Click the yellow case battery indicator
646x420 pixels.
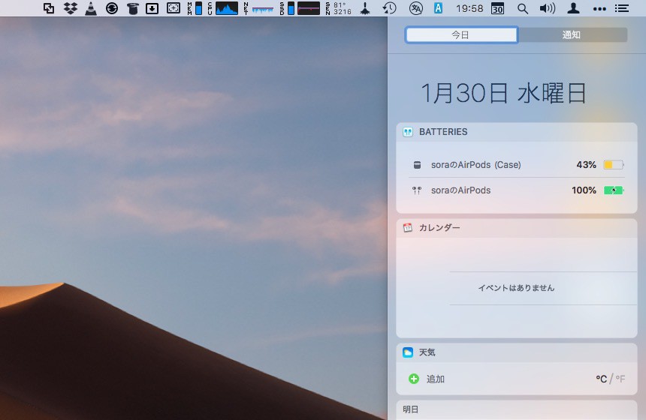tap(614, 165)
